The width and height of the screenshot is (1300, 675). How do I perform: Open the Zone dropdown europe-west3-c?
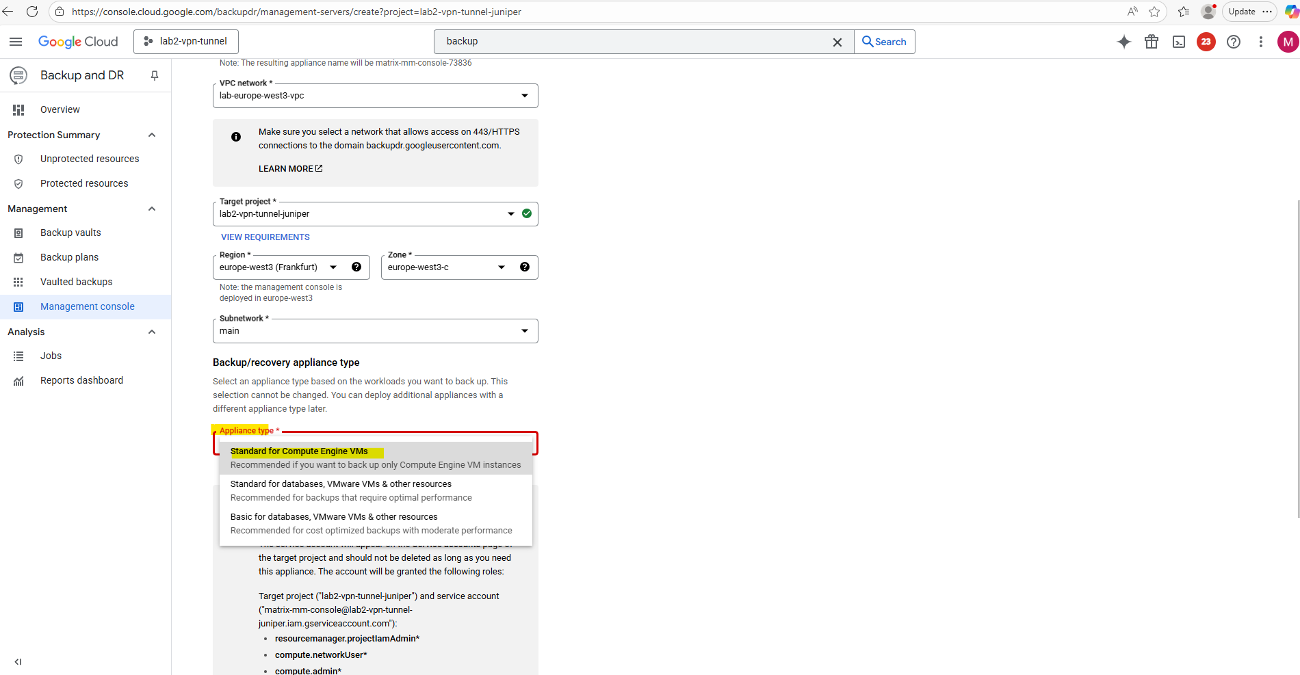click(x=460, y=267)
